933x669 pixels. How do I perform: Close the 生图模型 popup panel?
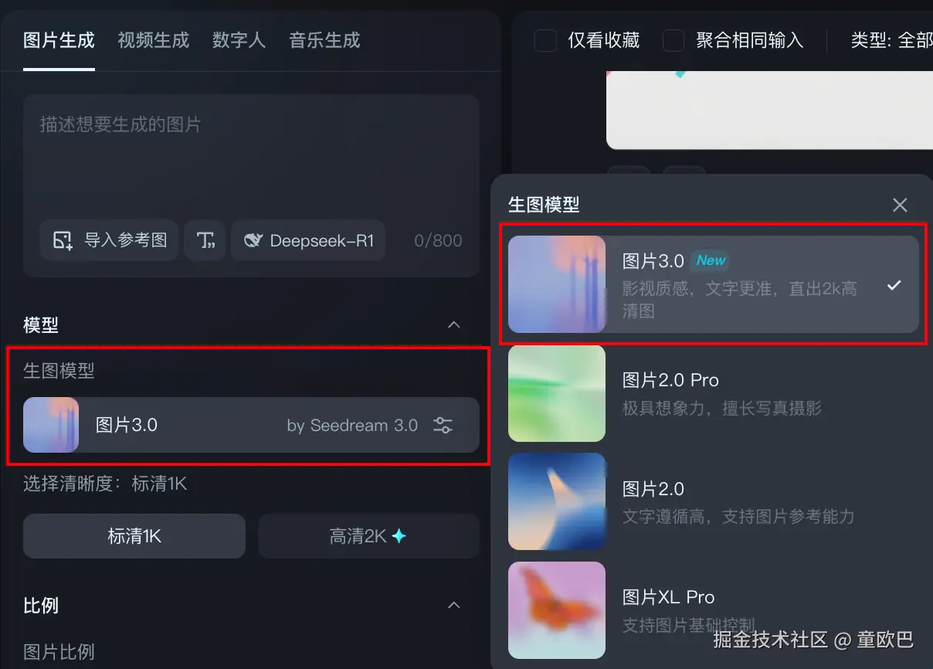900,205
